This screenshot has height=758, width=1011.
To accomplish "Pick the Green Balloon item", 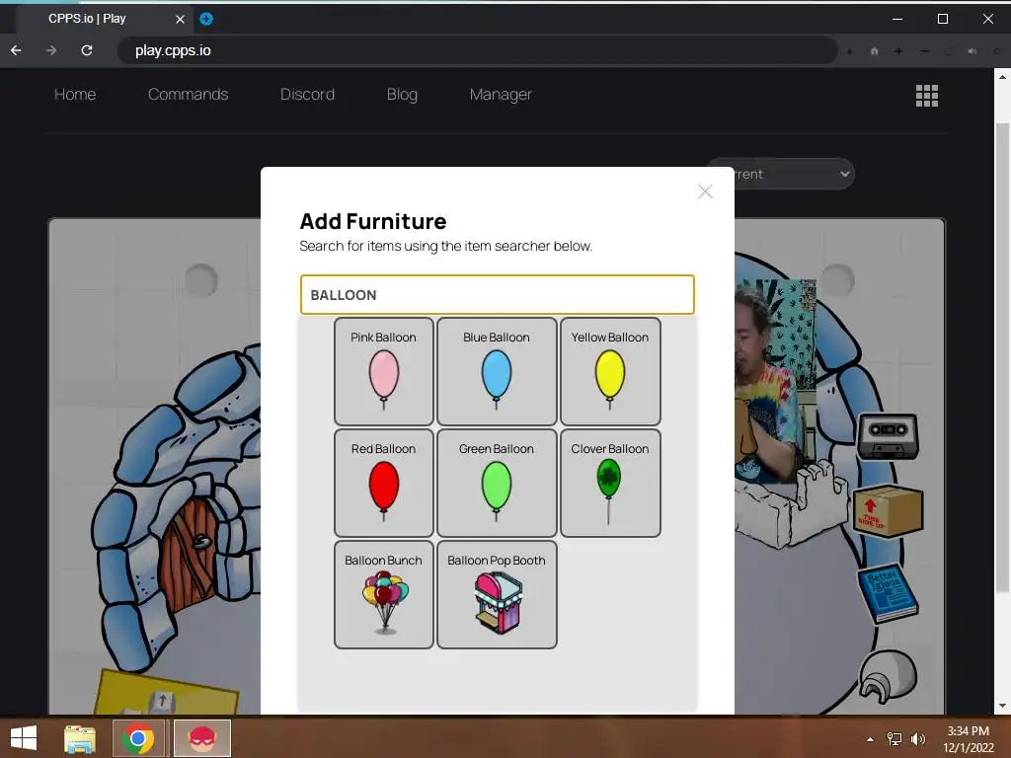I will [497, 483].
